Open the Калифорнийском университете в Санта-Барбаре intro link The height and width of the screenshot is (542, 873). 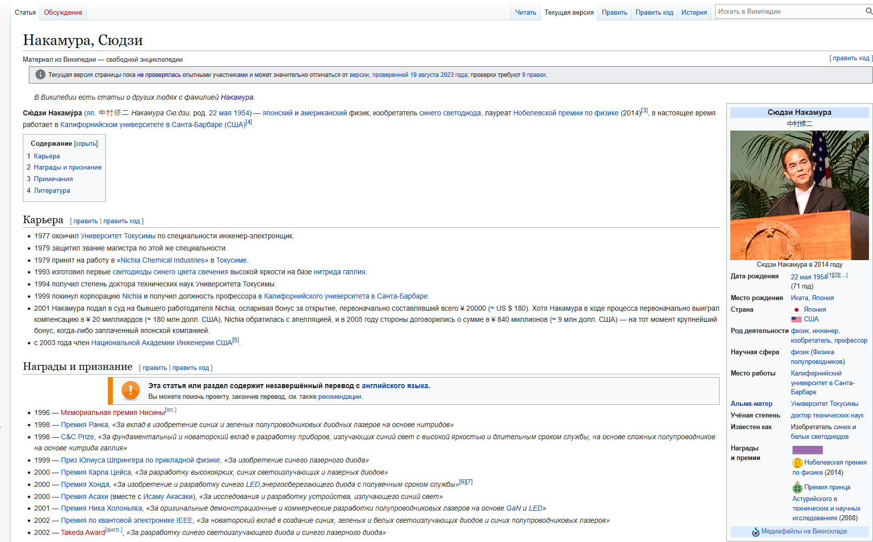[x=152, y=125]
